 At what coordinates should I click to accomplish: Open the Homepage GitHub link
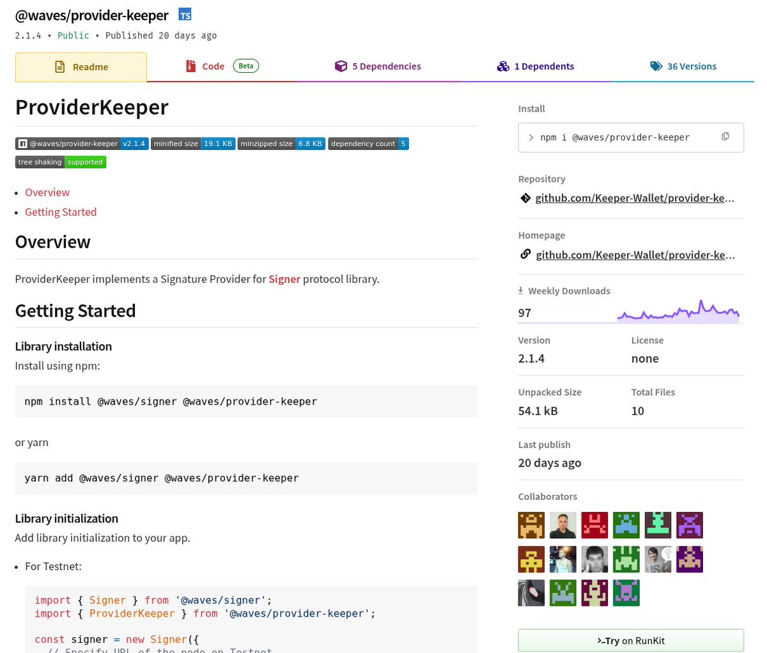pos(635,255)
